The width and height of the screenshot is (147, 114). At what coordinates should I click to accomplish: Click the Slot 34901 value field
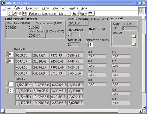(x=74, y=45)
